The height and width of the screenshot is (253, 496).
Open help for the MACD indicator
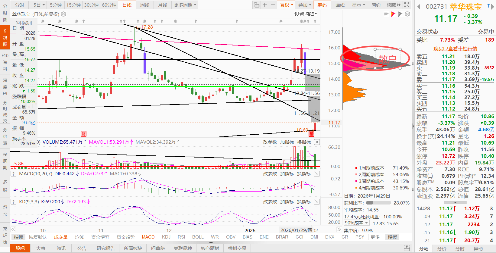click(x=13, y=173)
